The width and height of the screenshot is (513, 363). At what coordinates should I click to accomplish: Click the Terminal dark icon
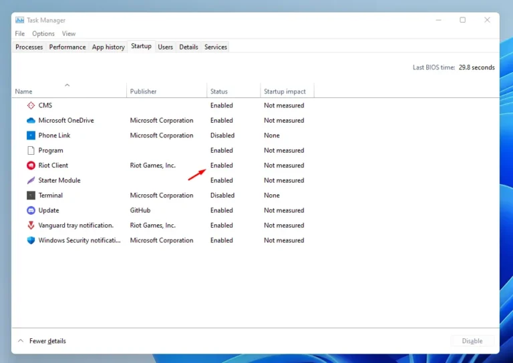pyautogui.click(x=31, y=196)
